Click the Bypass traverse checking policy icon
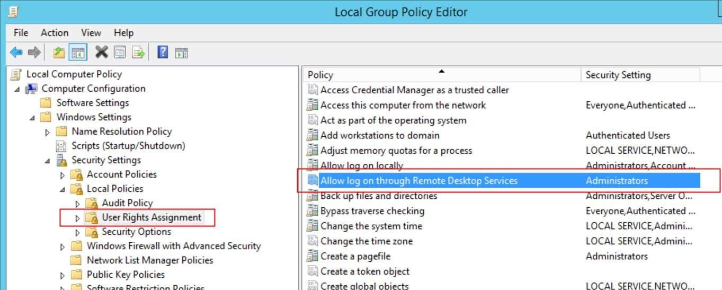The height and width of the screenshot is (290, 722). coord(313,211)
